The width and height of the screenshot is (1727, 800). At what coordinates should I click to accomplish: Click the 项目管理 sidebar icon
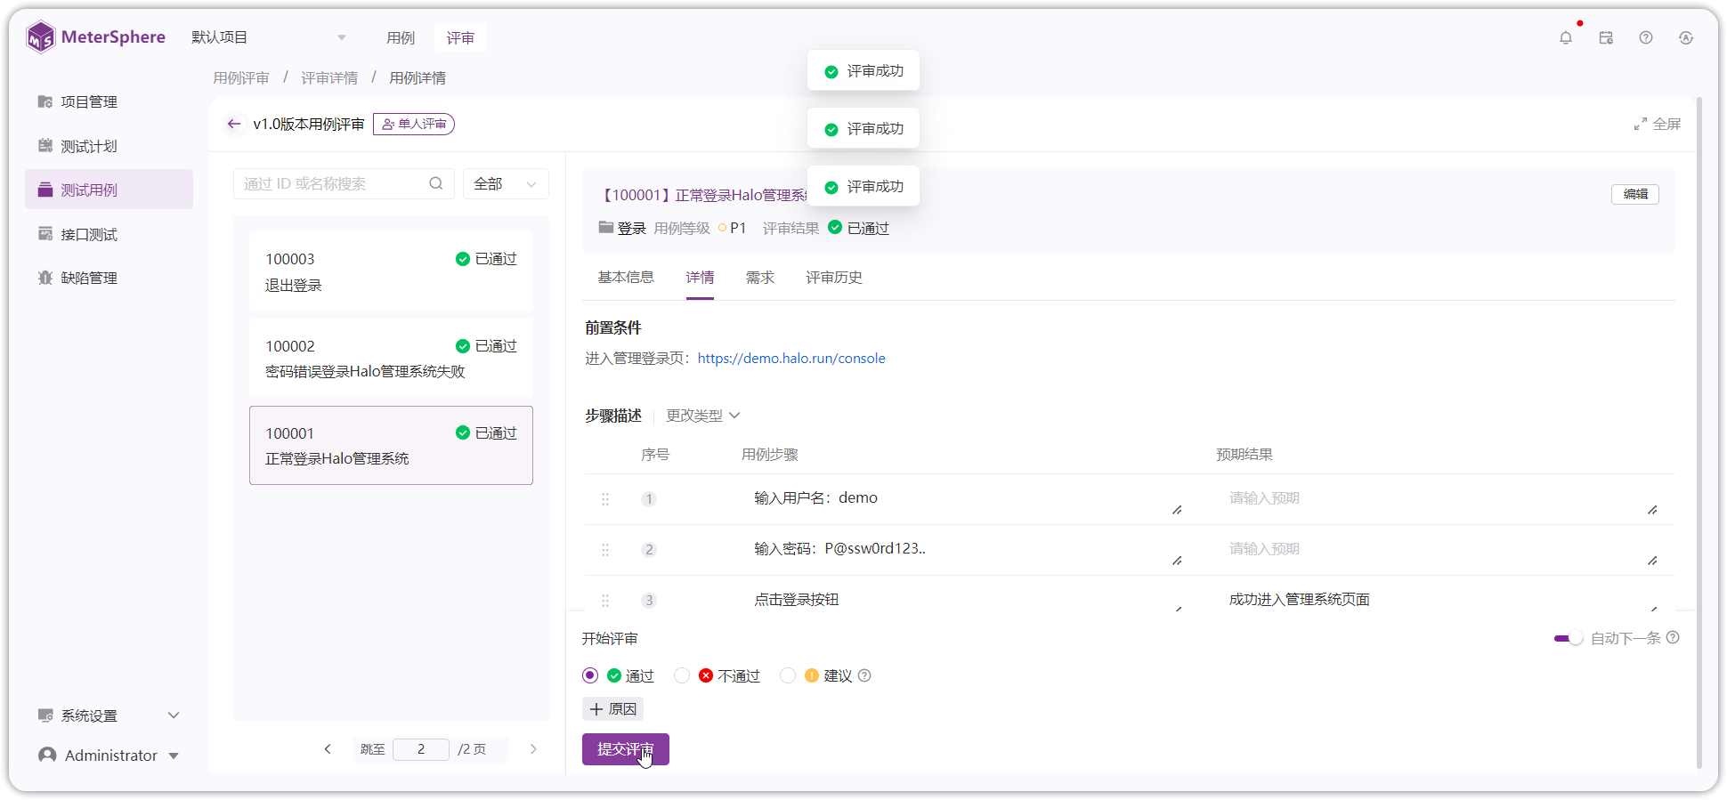click(45, 101)
